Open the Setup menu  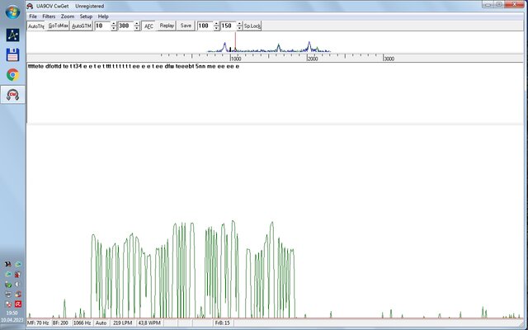86,16
